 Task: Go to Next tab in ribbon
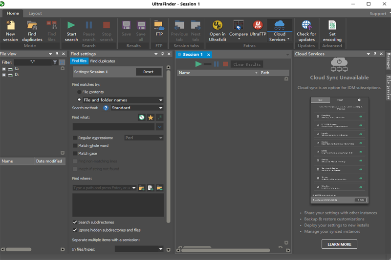pyautogui.click(x=196, y=31)
